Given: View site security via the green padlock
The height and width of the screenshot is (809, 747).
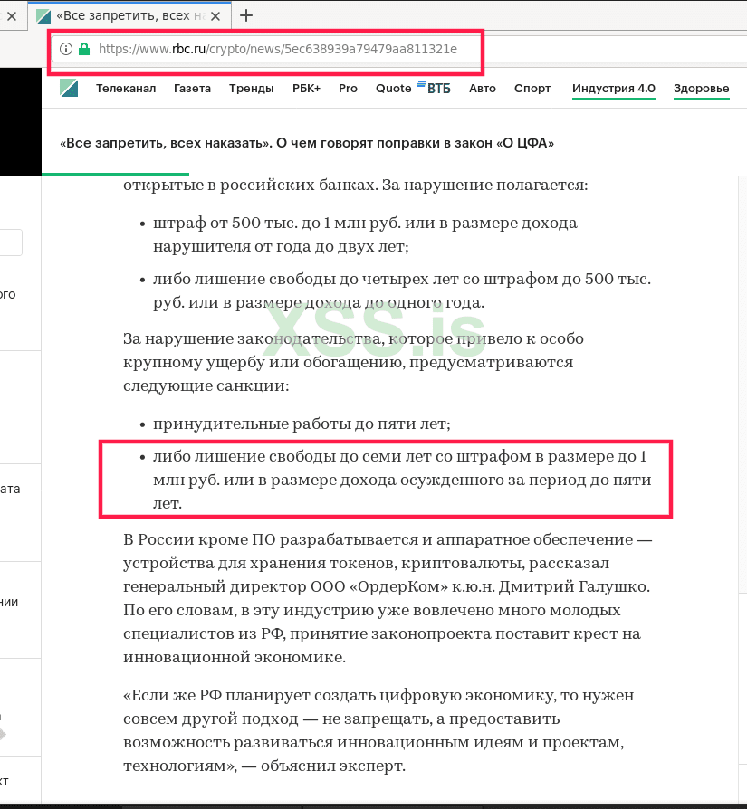Looking at the screenshot, I should pyautogui.click(x=82, y=50).
